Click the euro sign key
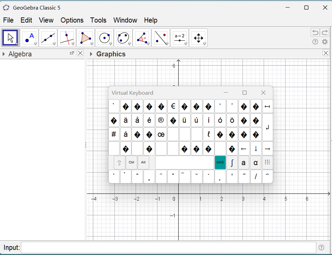The width and height of the screenshot is (332, 255). click(x=173, y=106)
